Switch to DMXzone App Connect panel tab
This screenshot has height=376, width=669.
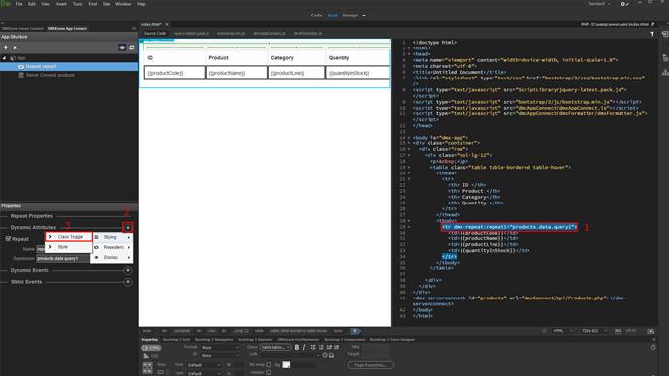pos(68,28)
